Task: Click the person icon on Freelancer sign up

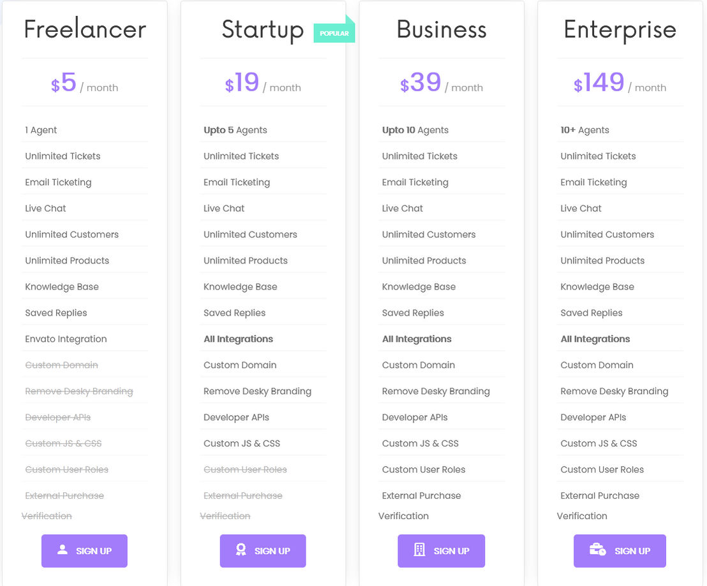Action: coord(63,550)
